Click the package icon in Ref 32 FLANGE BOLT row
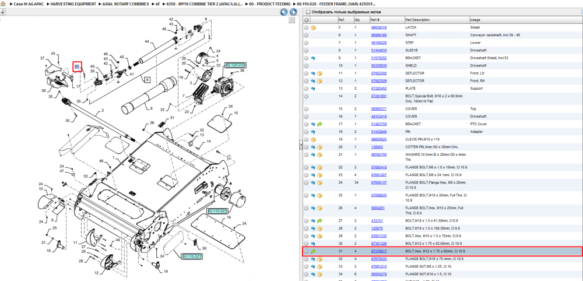The image size is (583, 281). 319,259
